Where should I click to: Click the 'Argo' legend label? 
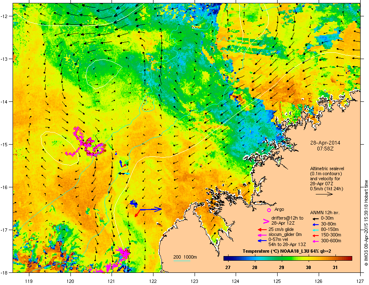click(x=279, y=209)
